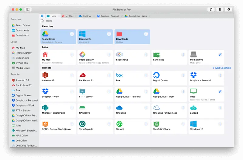Open the GoogleDrive - Personal card
The width and height of the screenshot is (243, 160).
click(x=132, y=94)
